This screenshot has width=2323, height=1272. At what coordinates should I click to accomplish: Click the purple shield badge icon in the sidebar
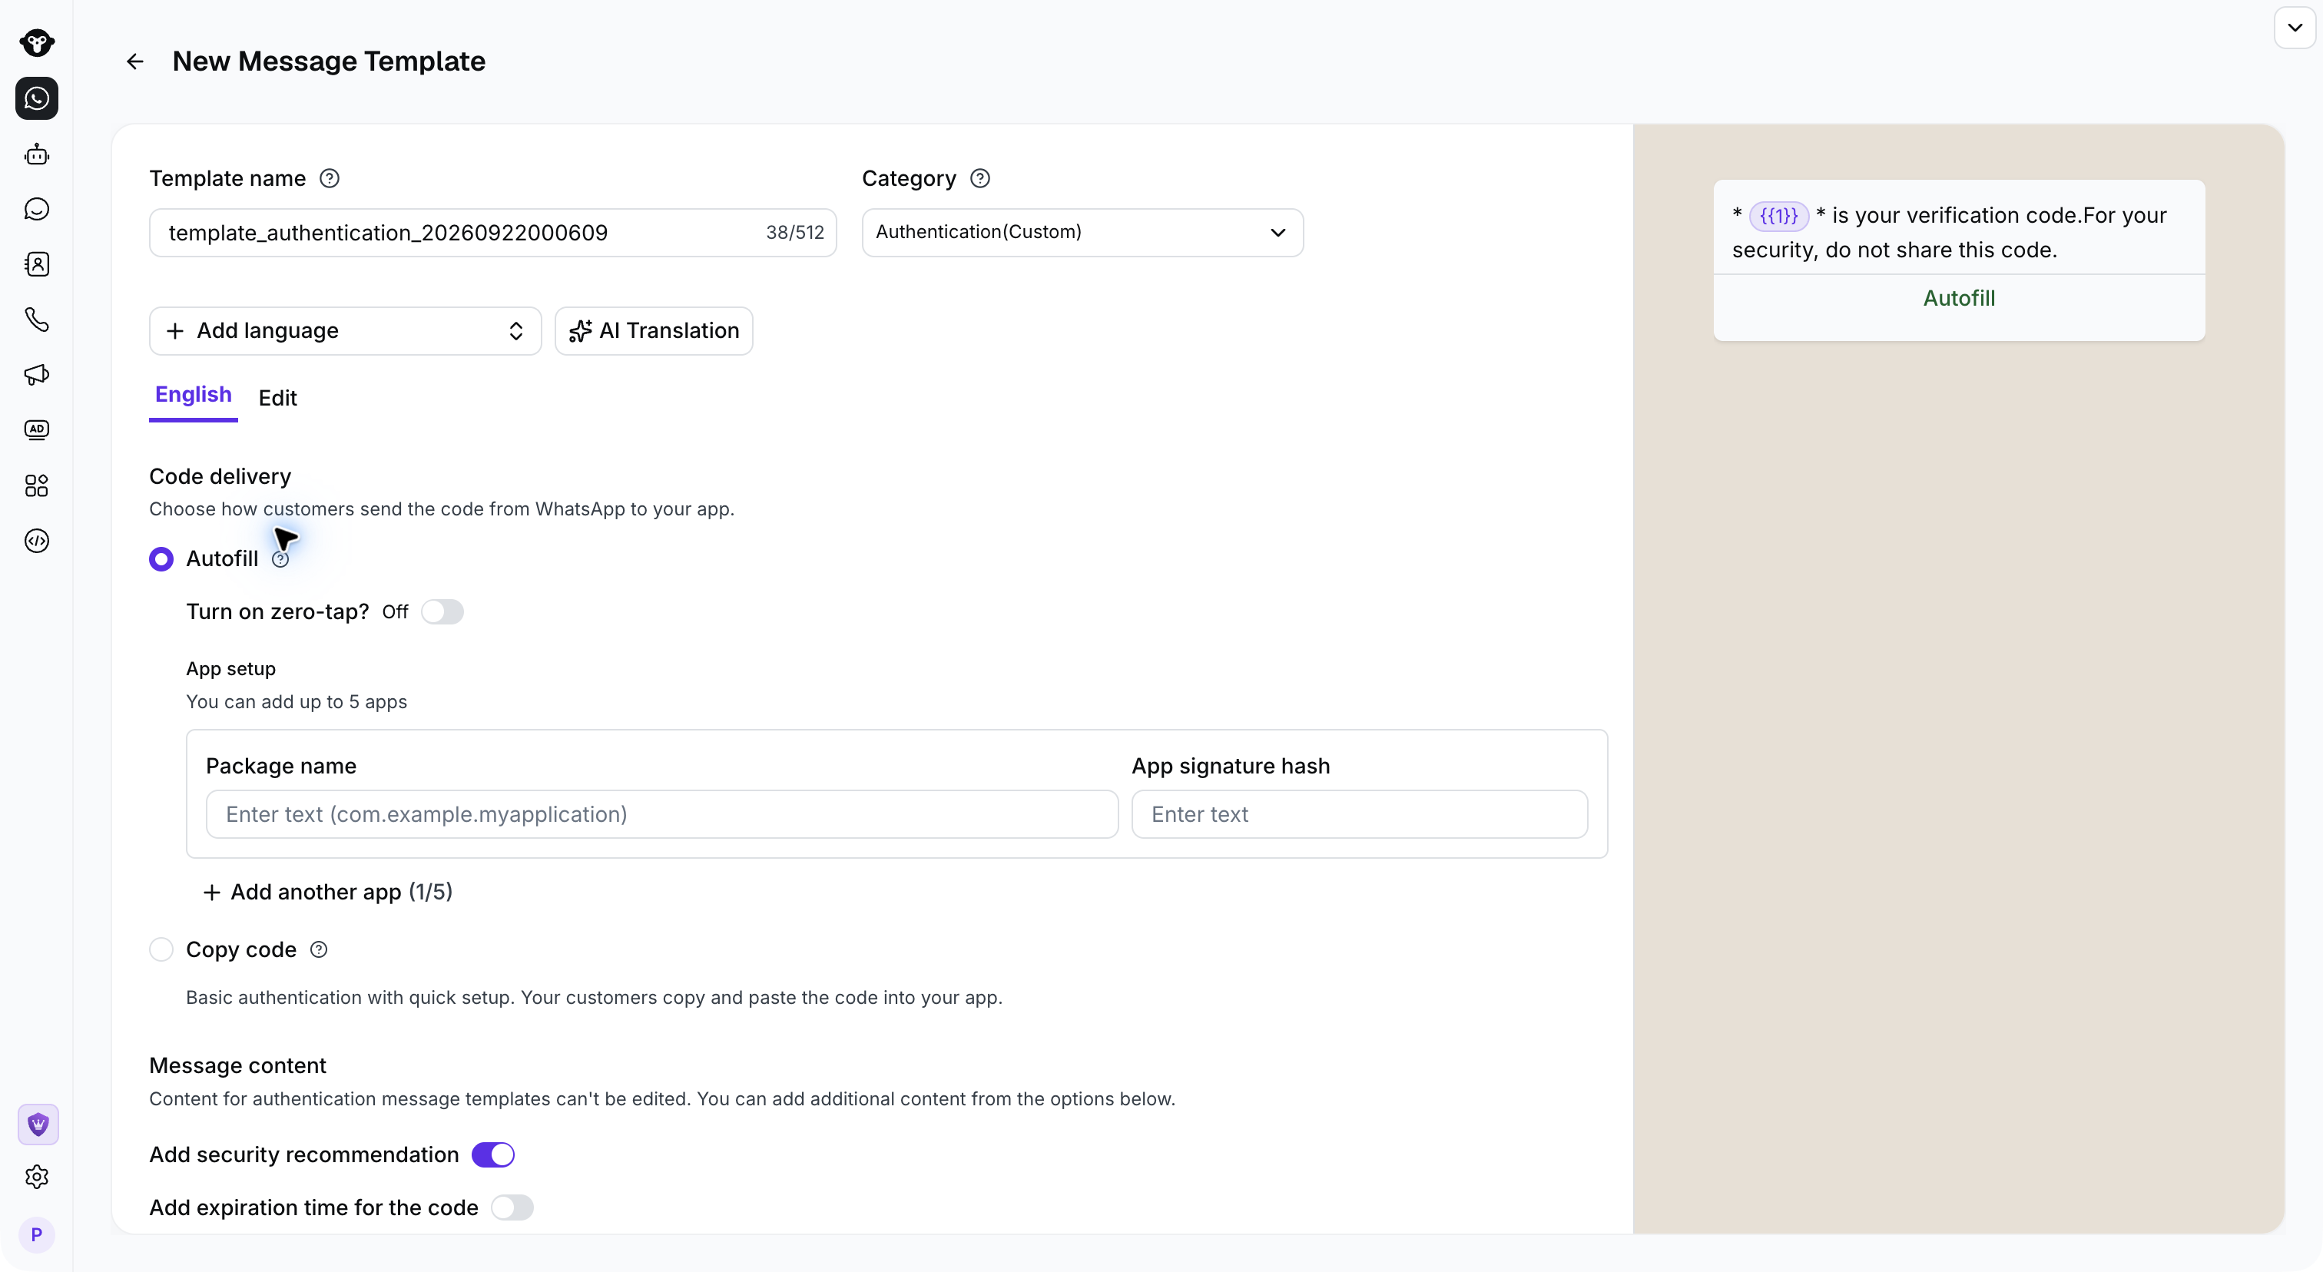pyautogui.click(x=38, y=1125)
